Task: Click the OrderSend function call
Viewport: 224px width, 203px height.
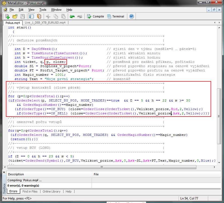Action: pyautogui.click(x=35, y=161)
